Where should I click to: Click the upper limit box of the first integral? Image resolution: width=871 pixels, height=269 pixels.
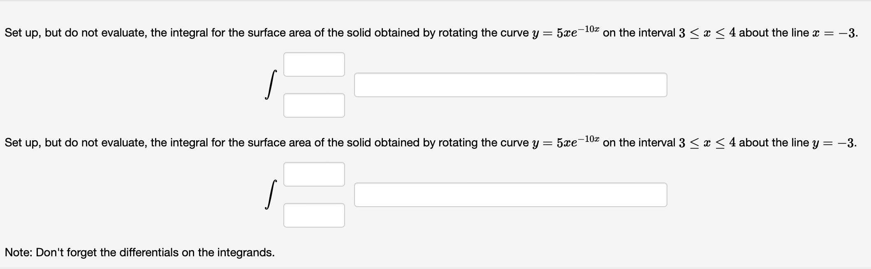pyautogui.click(x=314, y=64)
